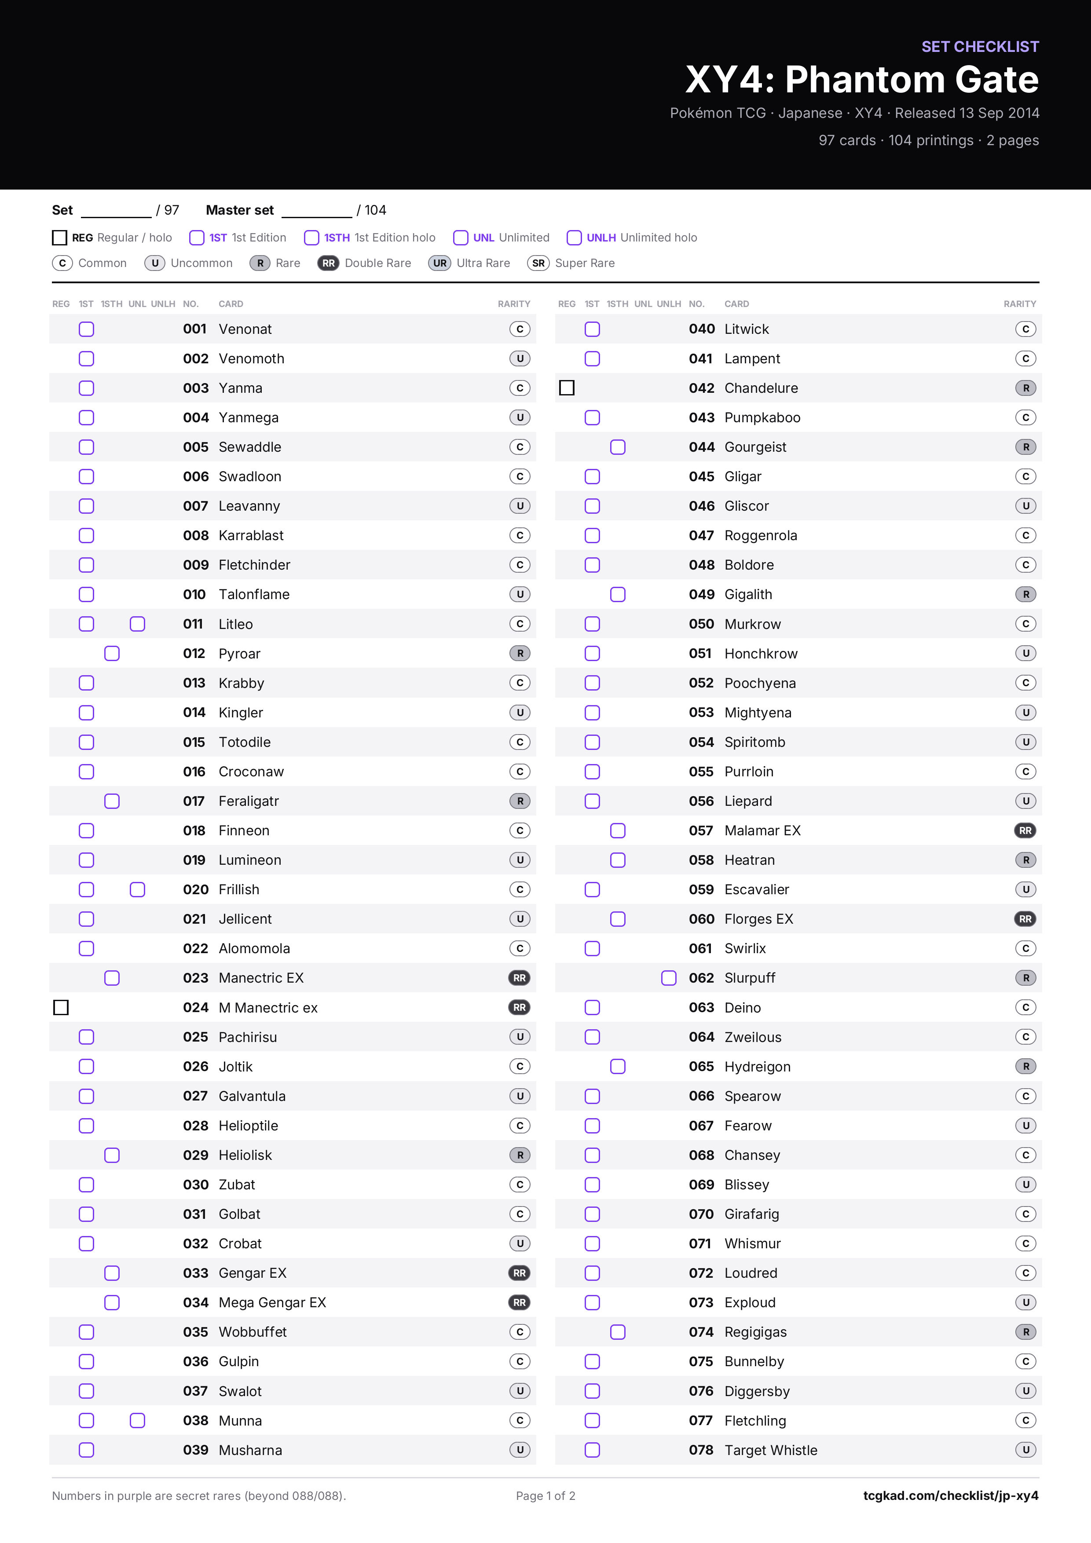Open the tcgkad.com/checklist/jp-xy4 link
Viewport: 1091px width, 1543px height.
pos(951,1495)
